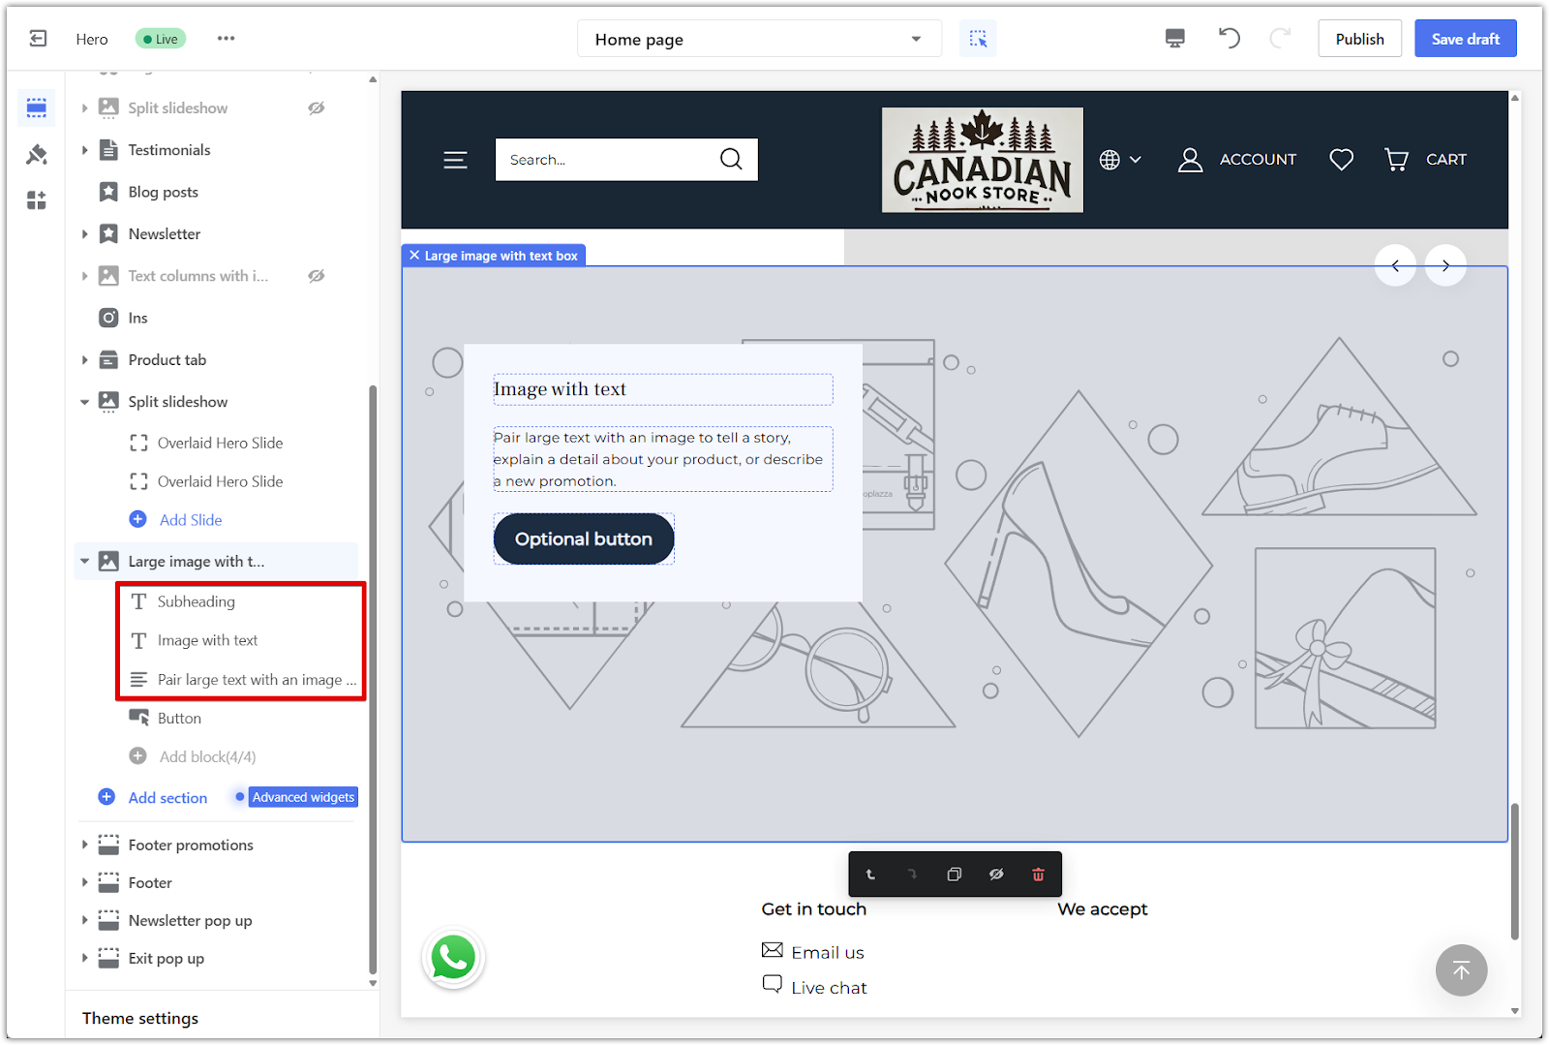
Task: Expand the Testimonials section
Action: 85,150
